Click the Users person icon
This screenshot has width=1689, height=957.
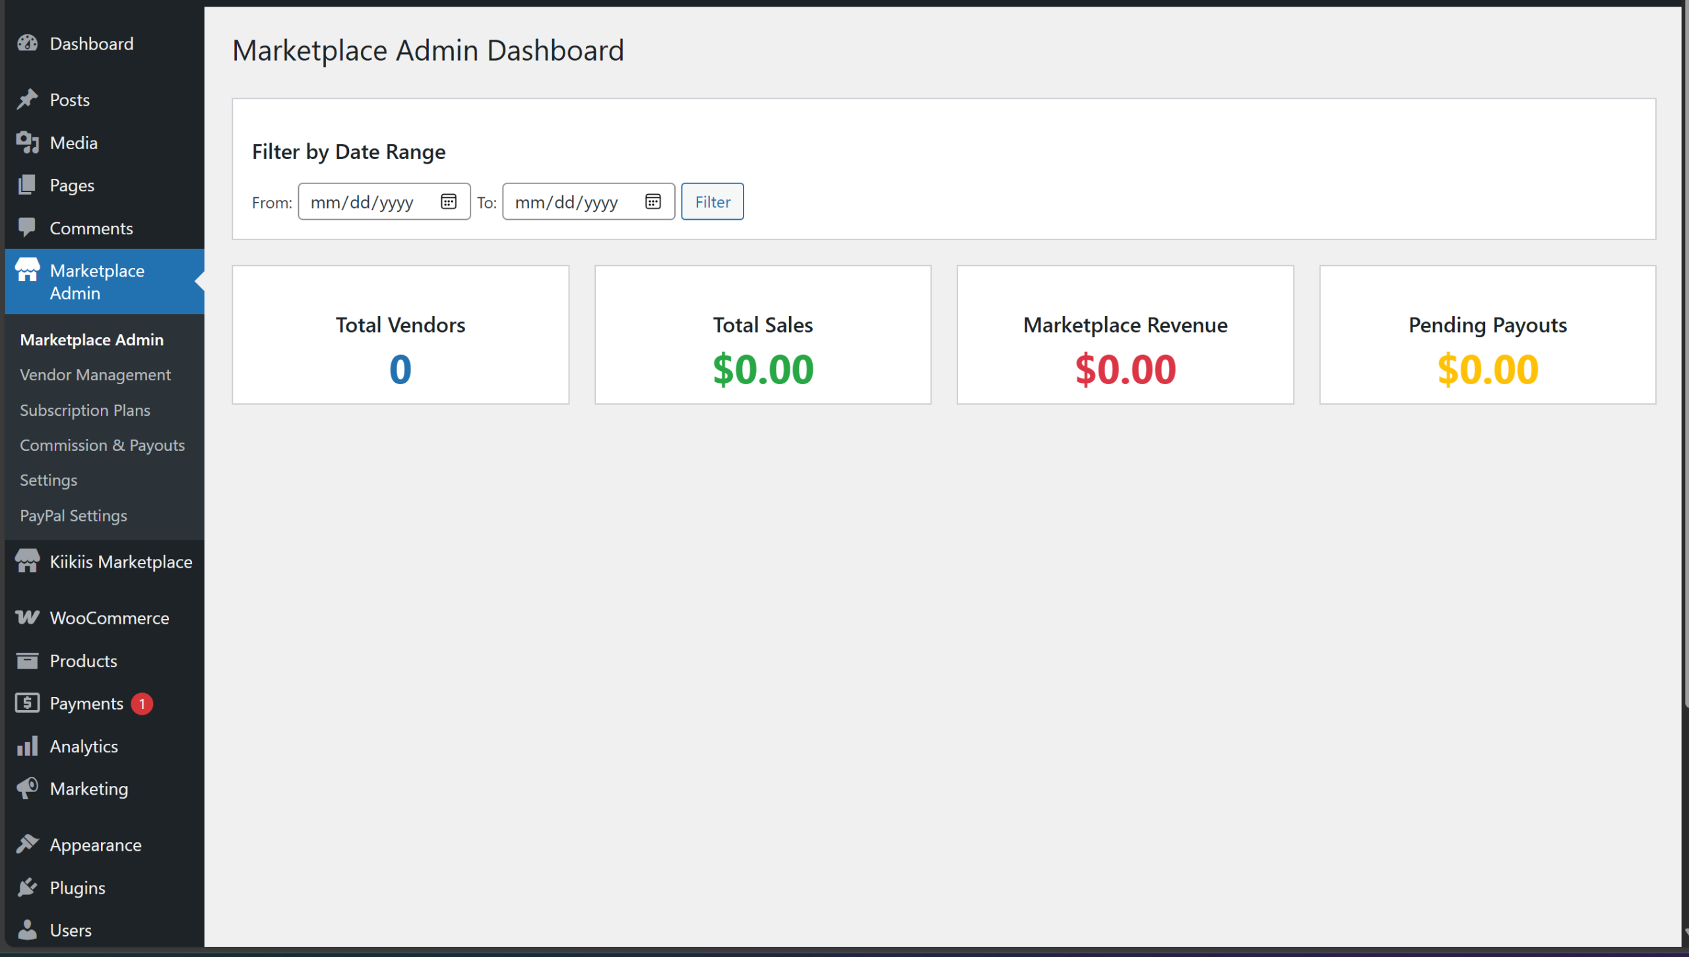point(27,930)
